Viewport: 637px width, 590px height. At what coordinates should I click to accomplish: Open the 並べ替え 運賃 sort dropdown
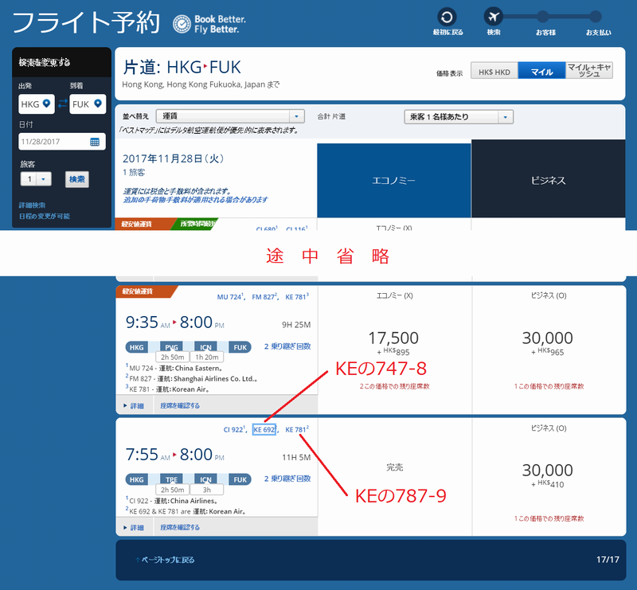230,116
